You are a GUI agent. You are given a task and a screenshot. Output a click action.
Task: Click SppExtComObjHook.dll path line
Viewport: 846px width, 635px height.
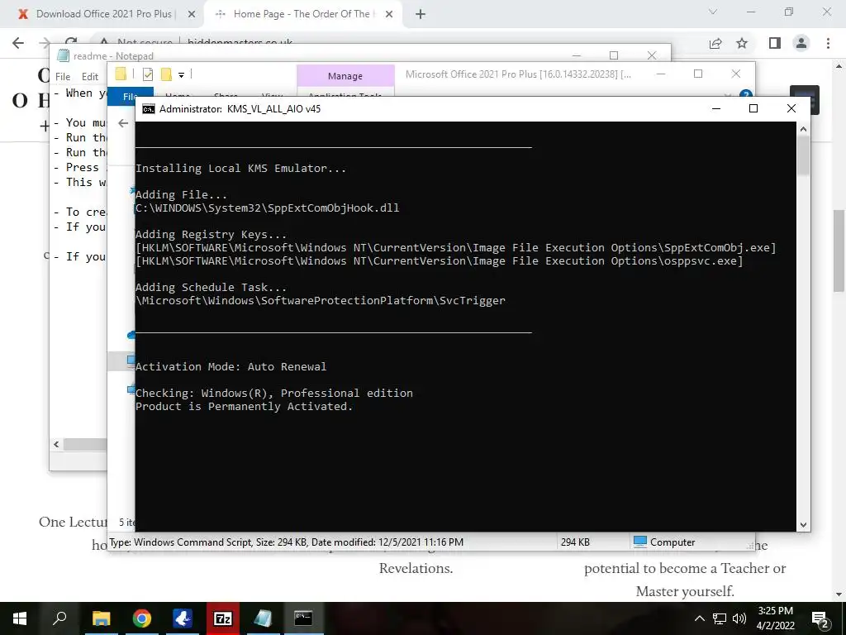click(267, 208)
